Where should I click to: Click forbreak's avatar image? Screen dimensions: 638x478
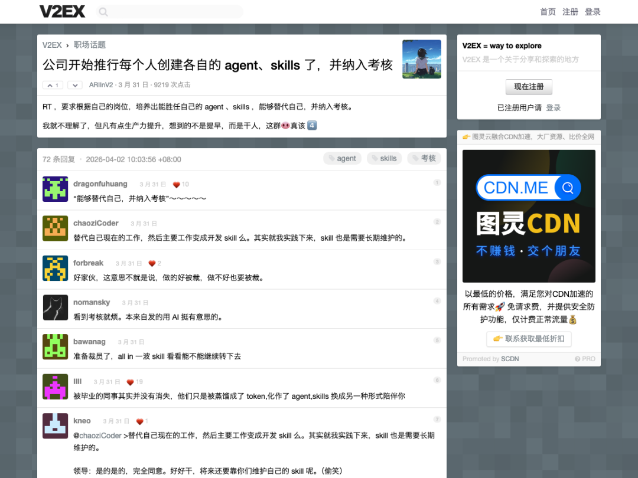click(x=55, y=269)
